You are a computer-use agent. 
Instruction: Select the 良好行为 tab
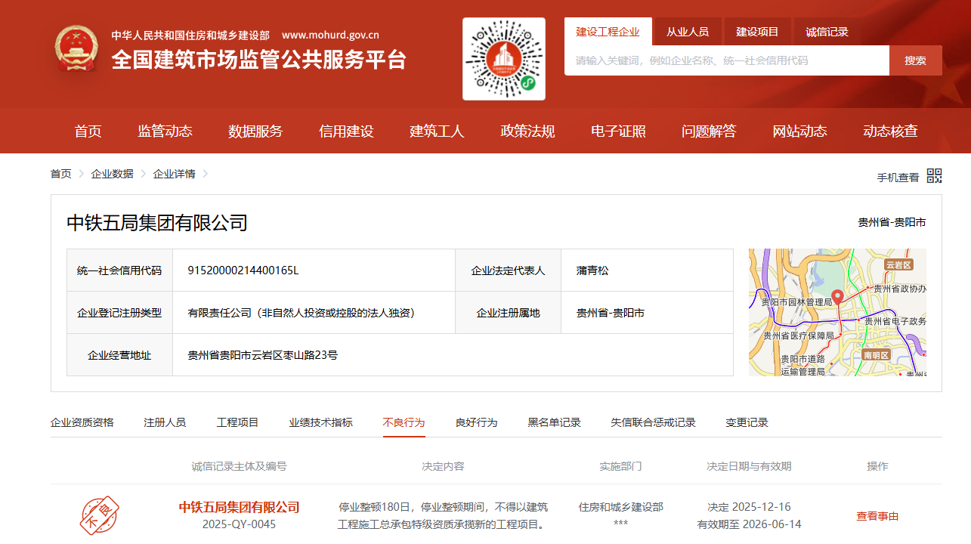tap(477, 423)
